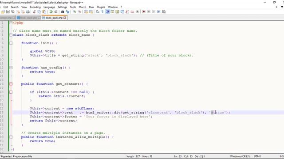Image resolution: width=284 pixels, height=159 pixels.
Task: Collapse the if content !== null fold
Action: (x=11, y=92)
